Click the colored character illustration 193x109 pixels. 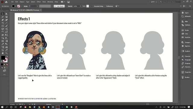[x=34, y=50]
